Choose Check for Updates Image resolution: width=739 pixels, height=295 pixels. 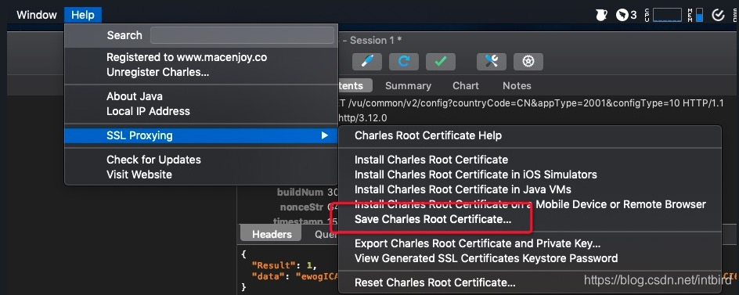point(153,160)
